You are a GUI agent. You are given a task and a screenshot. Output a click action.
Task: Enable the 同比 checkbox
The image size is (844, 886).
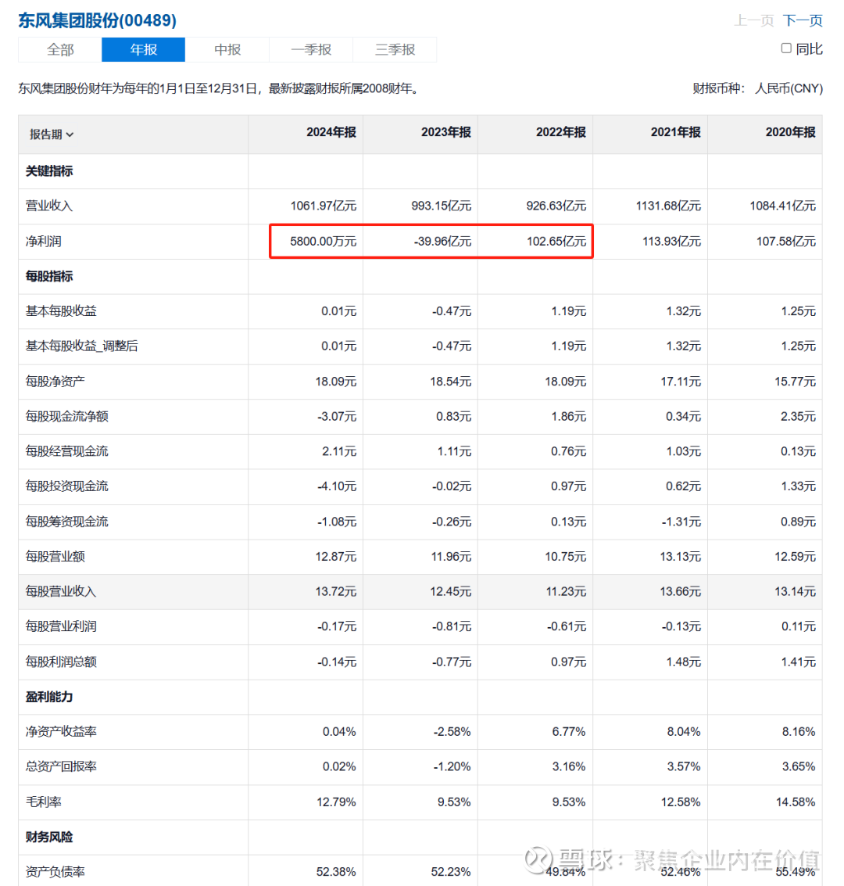tap(786, 48)
